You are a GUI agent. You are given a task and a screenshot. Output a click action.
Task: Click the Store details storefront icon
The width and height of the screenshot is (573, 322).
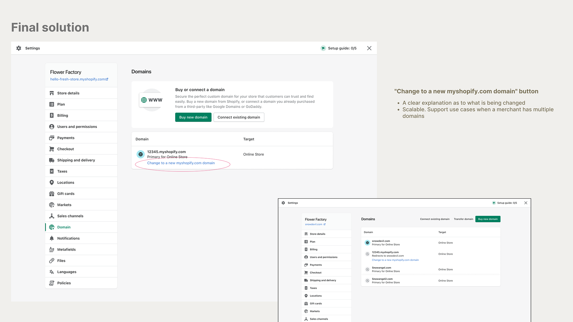[52, 93]
